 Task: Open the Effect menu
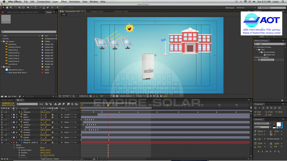click(x=64, y=1)
